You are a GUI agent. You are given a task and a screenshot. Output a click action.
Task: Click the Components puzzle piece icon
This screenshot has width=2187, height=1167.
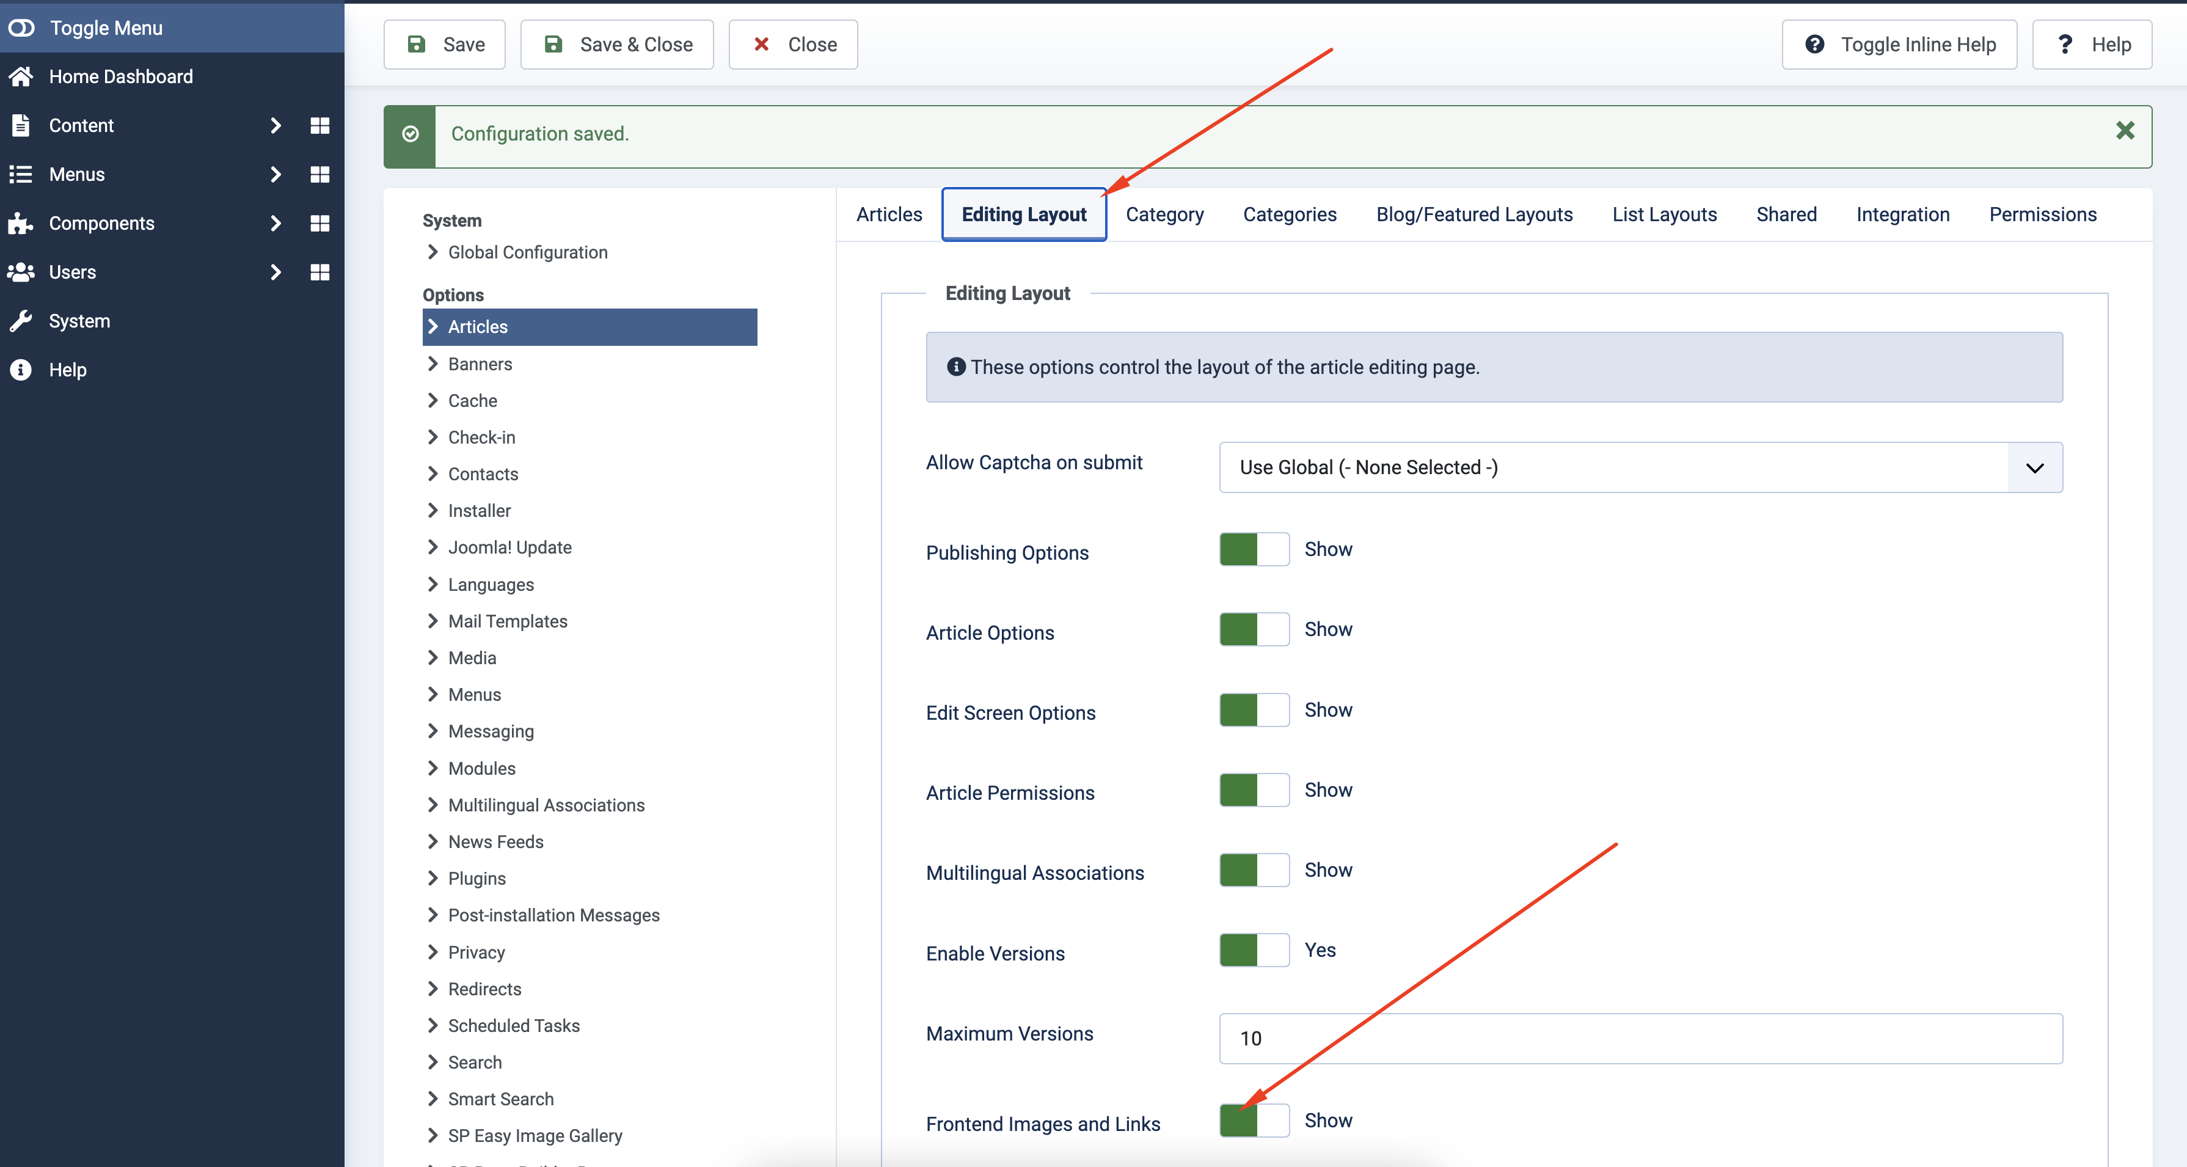click(x=21, y=224)
